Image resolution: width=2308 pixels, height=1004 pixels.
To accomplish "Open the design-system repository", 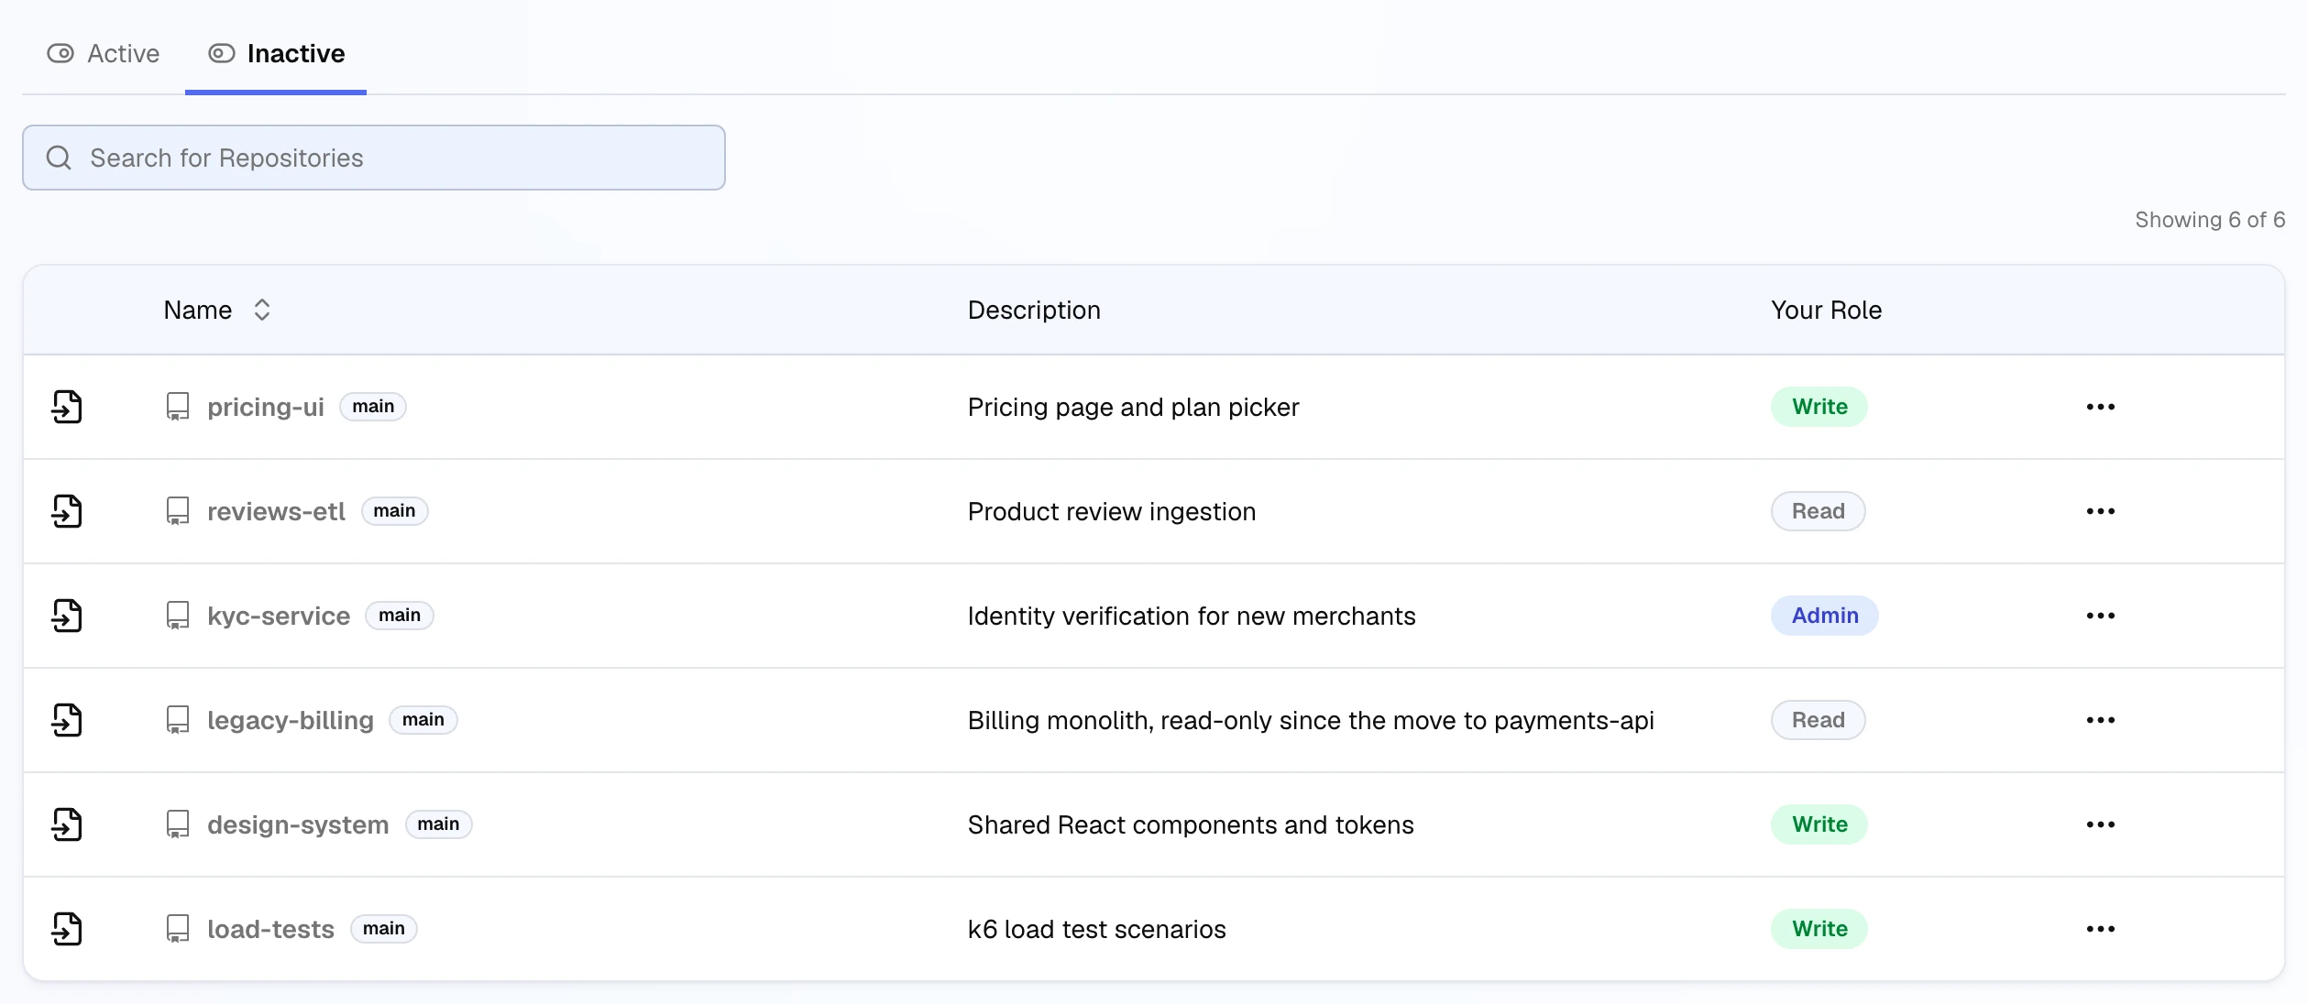I will point(298,824).
